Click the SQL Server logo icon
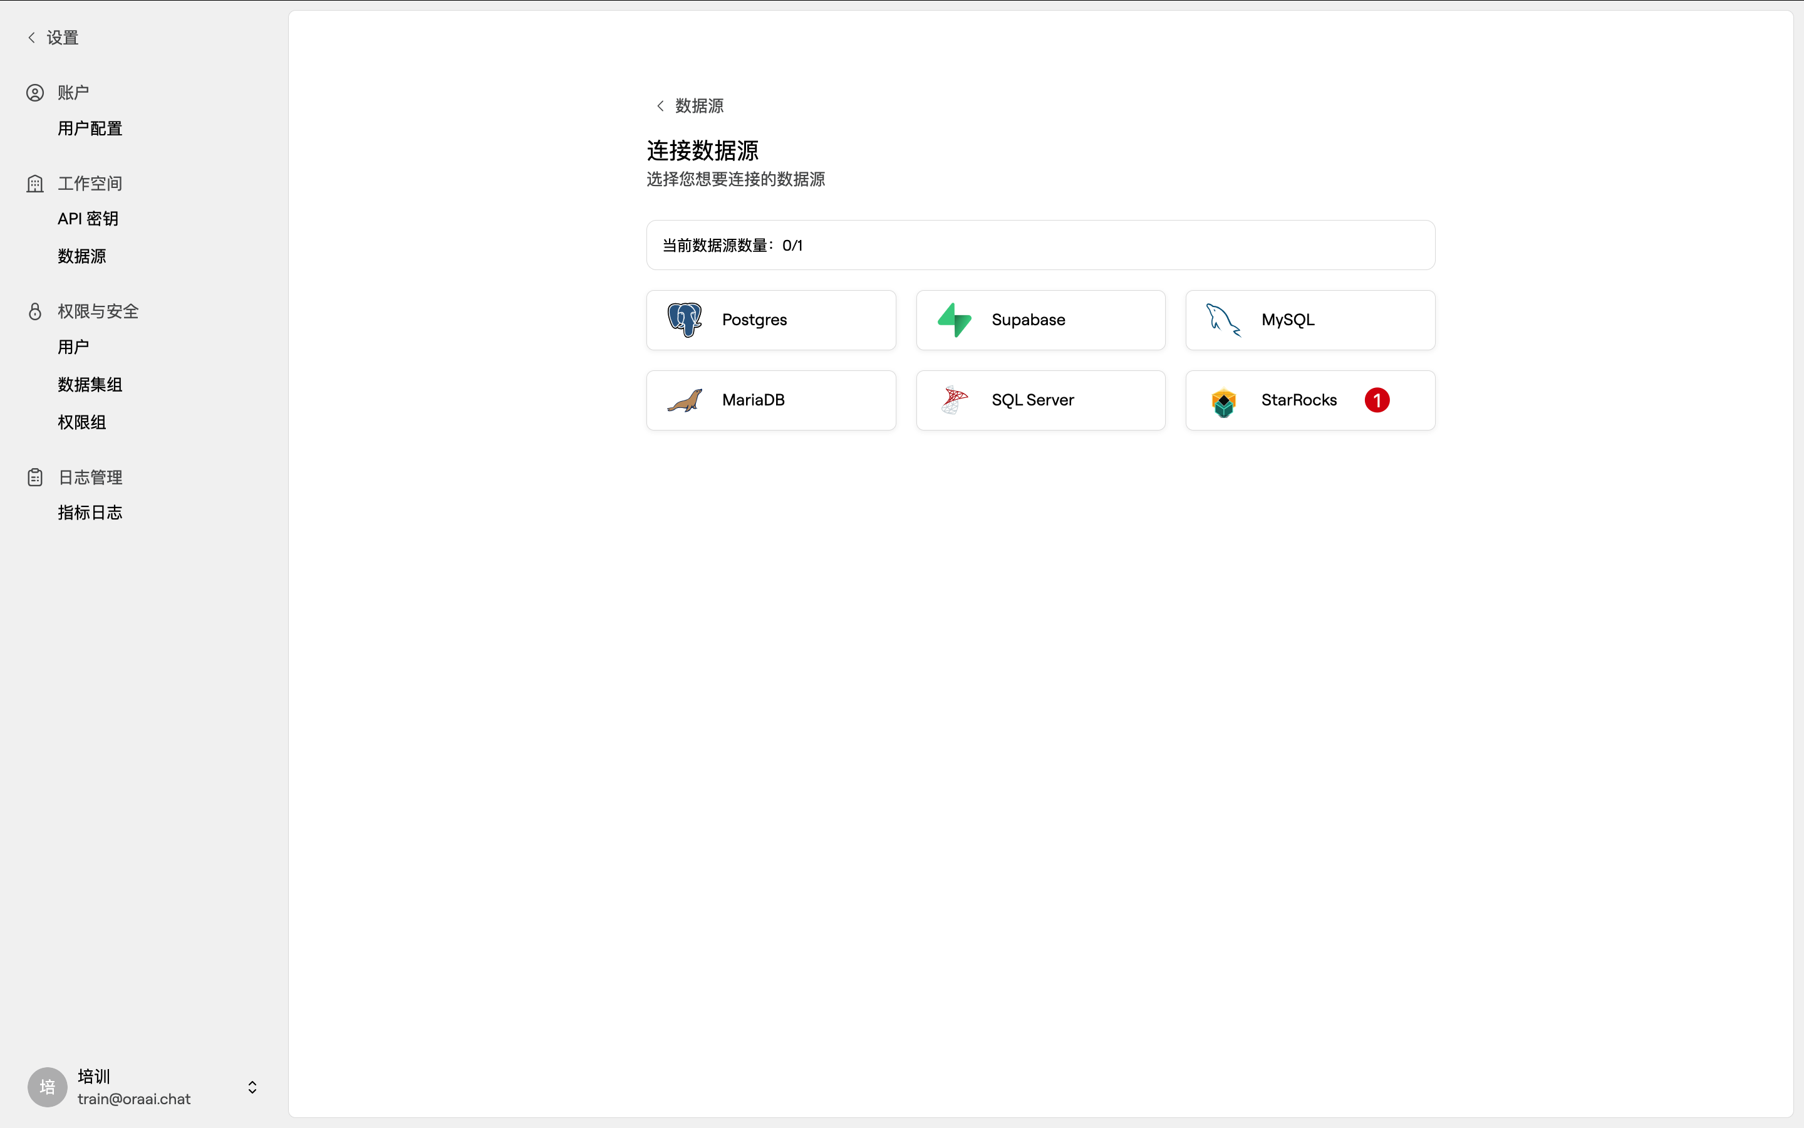The image size is (1804, 1128). tap(954, 400)
